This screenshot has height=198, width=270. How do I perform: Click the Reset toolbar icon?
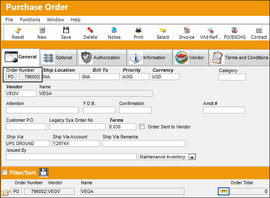[x=18, y=30]
